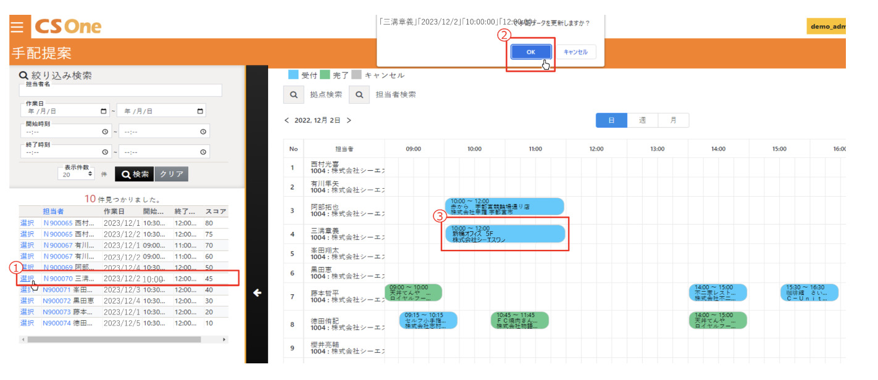Viewport: 878px width, 380px height.
Task: Click magnifier icon beside 担当者検索
Action: pos(359,94)
